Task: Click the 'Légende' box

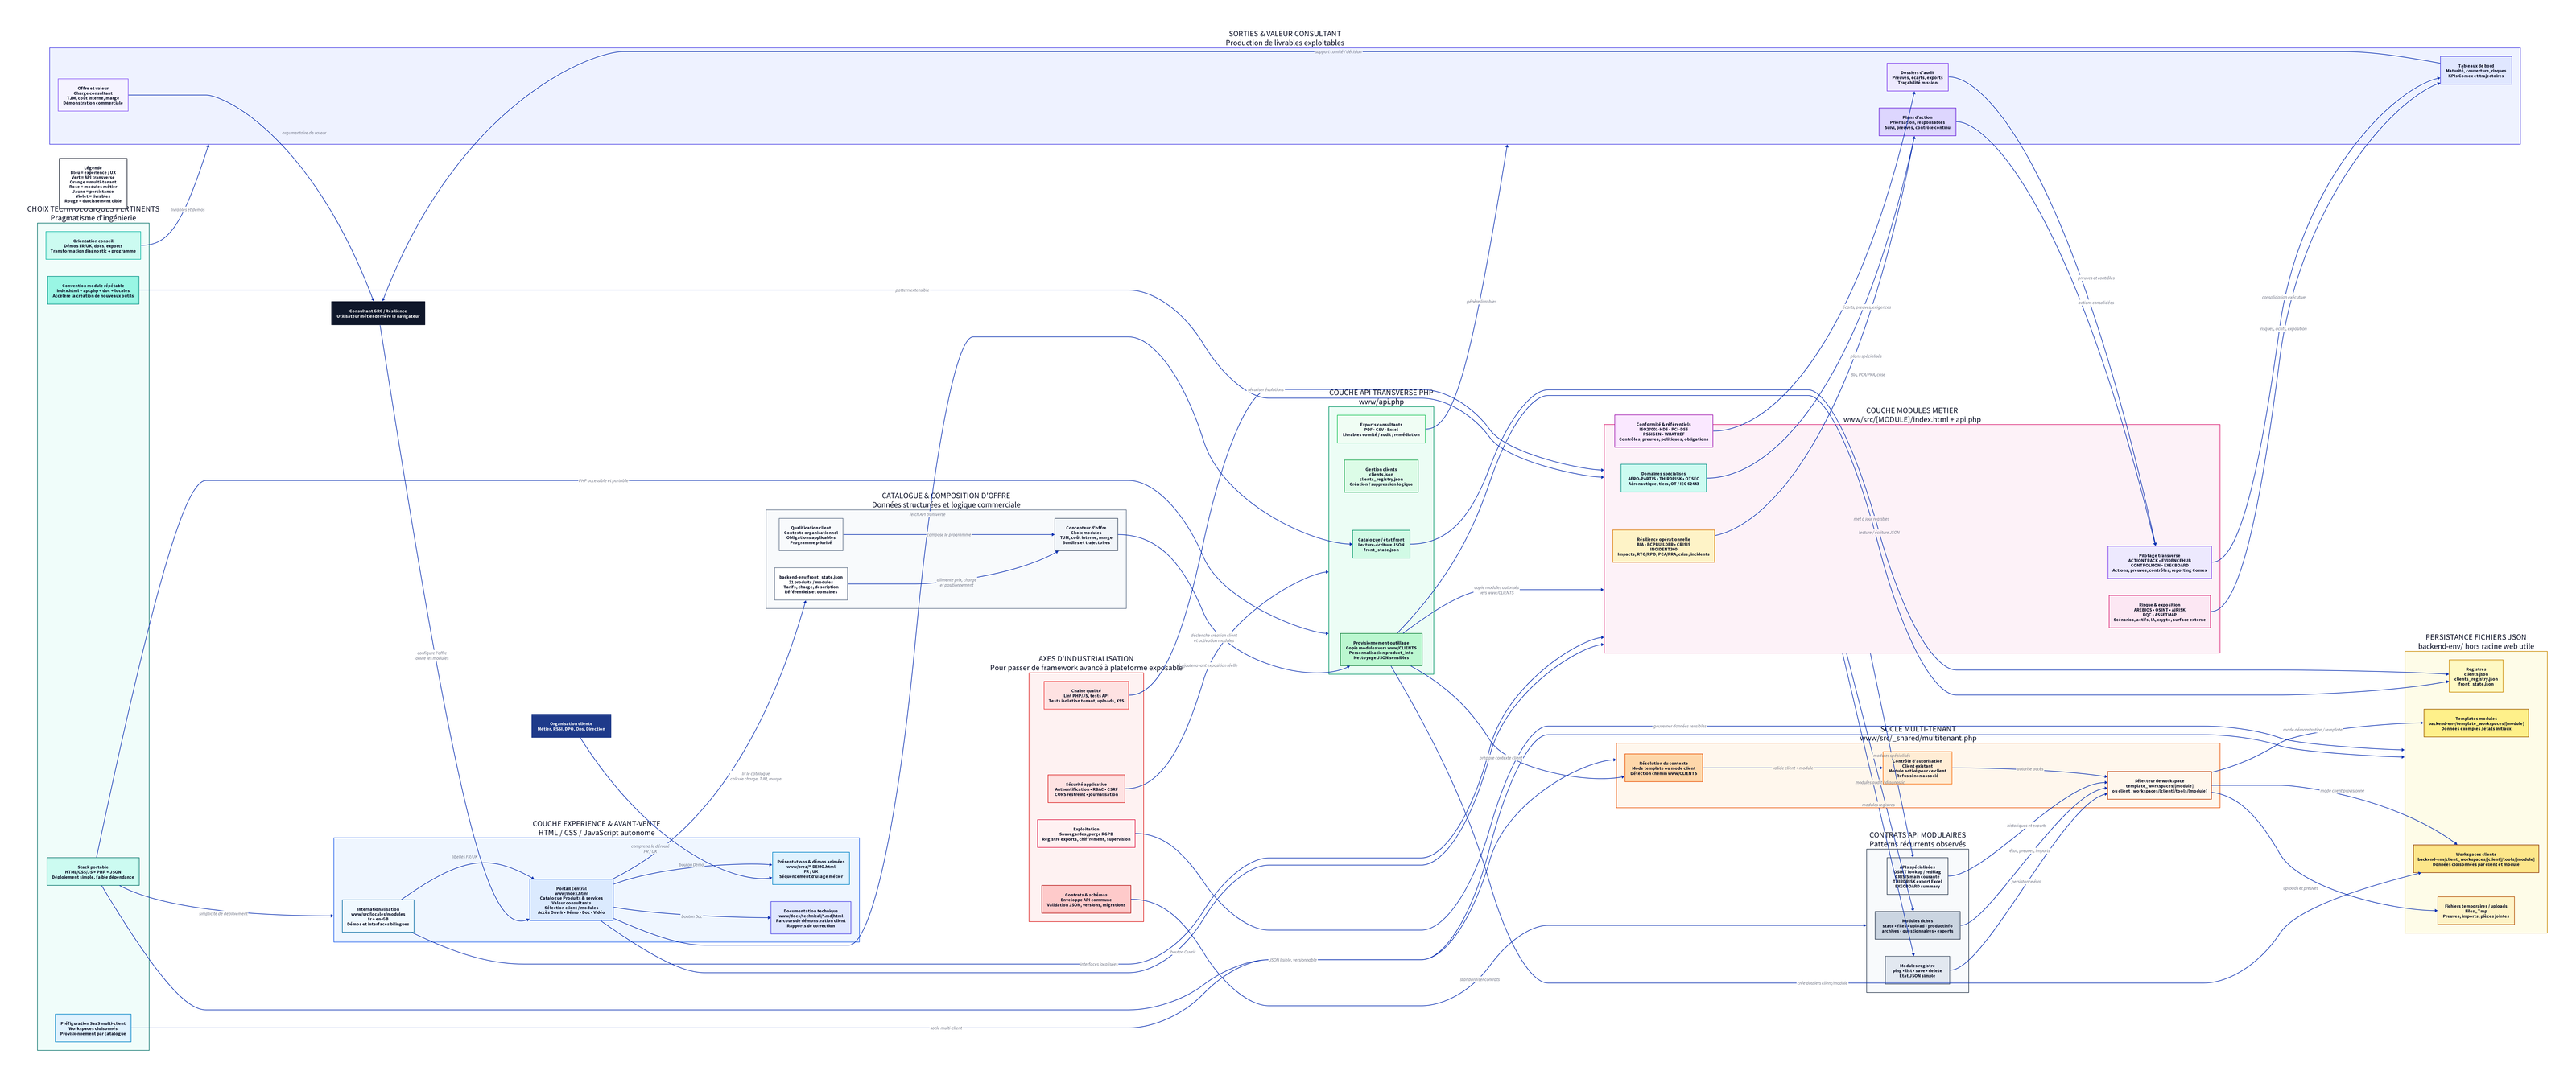Action: pyautogui.click(x=93, y=185)
